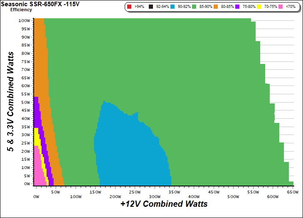This screenshot has width=303, height=218.
Task: Select the blue 90-92% legend swatch
Action: (173, 7)
